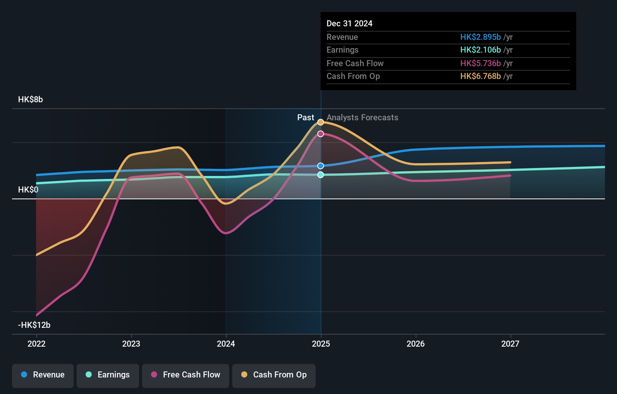
Task: Click the 2025 x-axis label
Action: click(x=321, y=344)
